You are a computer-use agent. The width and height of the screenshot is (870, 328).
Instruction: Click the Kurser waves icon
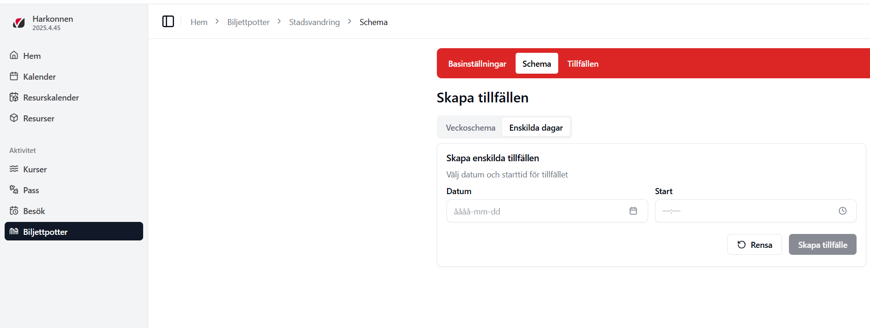(x=14, y=169)
